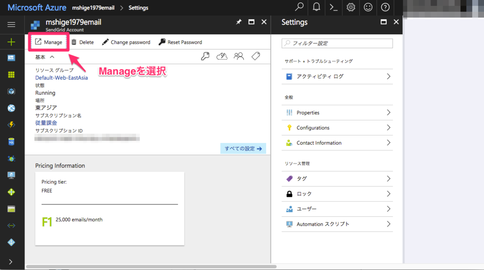
Task: Open the 従量課金 subscription link
Action: point(46,123)
